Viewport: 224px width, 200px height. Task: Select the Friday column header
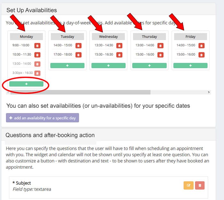[x=190, y=37]
